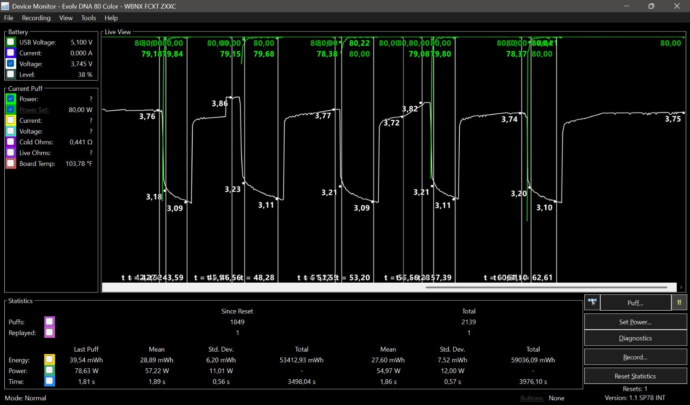Click the yellow Energy color swatch checkbox
Screen dimensions: 690x405
click(x=50, y=359)
